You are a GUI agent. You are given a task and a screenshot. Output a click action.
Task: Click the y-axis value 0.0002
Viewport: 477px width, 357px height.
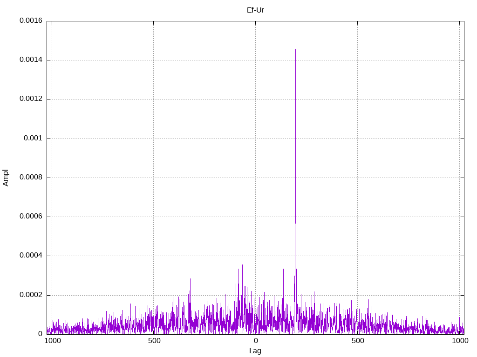pyautogui.click(x=31, y=295)
